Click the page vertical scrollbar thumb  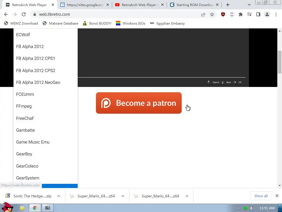[x=280, y=62]
